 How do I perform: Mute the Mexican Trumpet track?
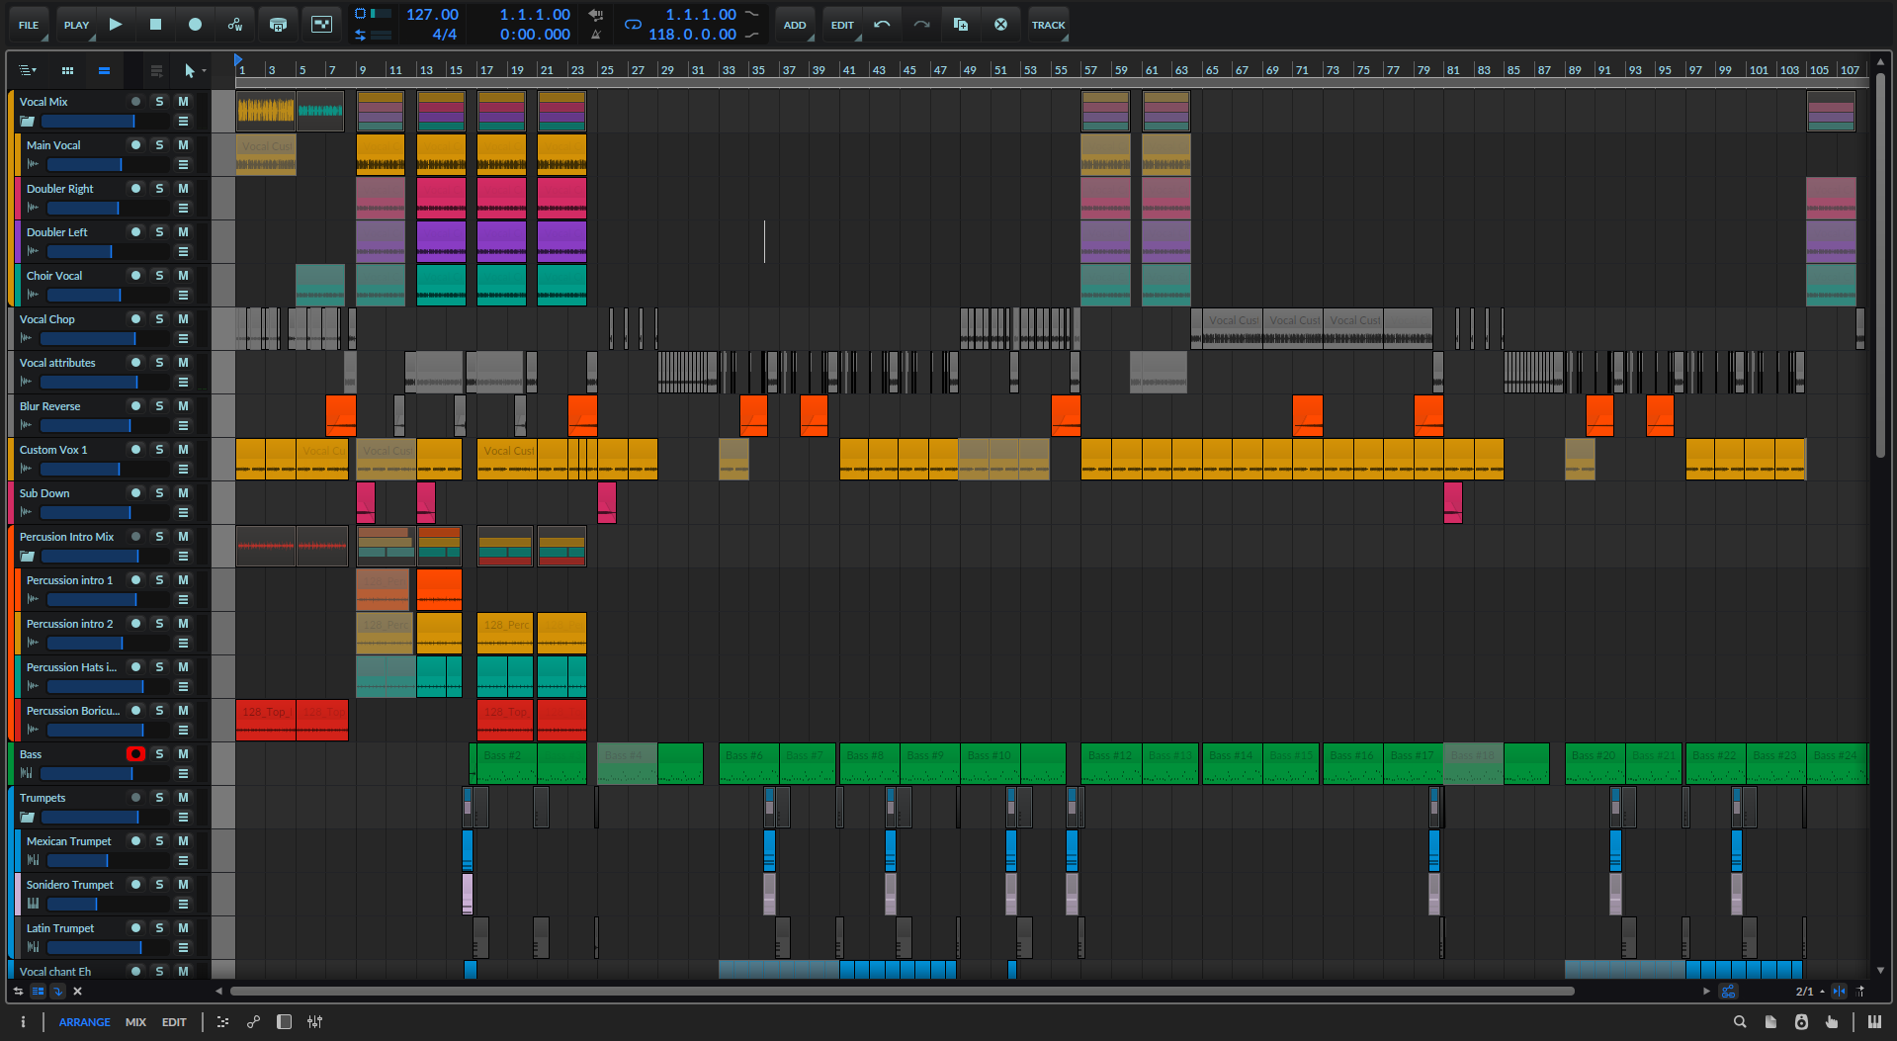183,841
